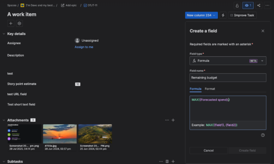Click the A work item title

(x=22, y=14)
